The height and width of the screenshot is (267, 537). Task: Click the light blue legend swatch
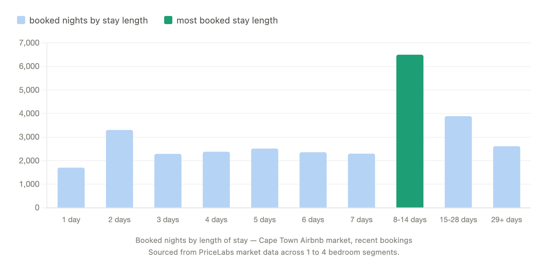[21, 20]
